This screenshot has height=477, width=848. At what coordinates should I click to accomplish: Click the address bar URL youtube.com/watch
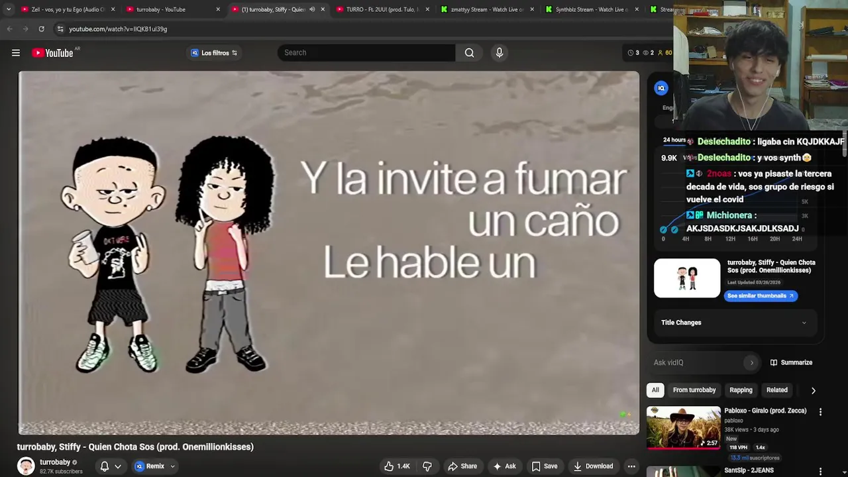pyautogui.click(x=118, y=29)
